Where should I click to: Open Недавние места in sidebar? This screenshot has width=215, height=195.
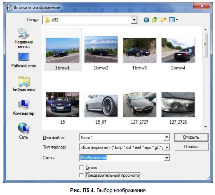(24, 38)
